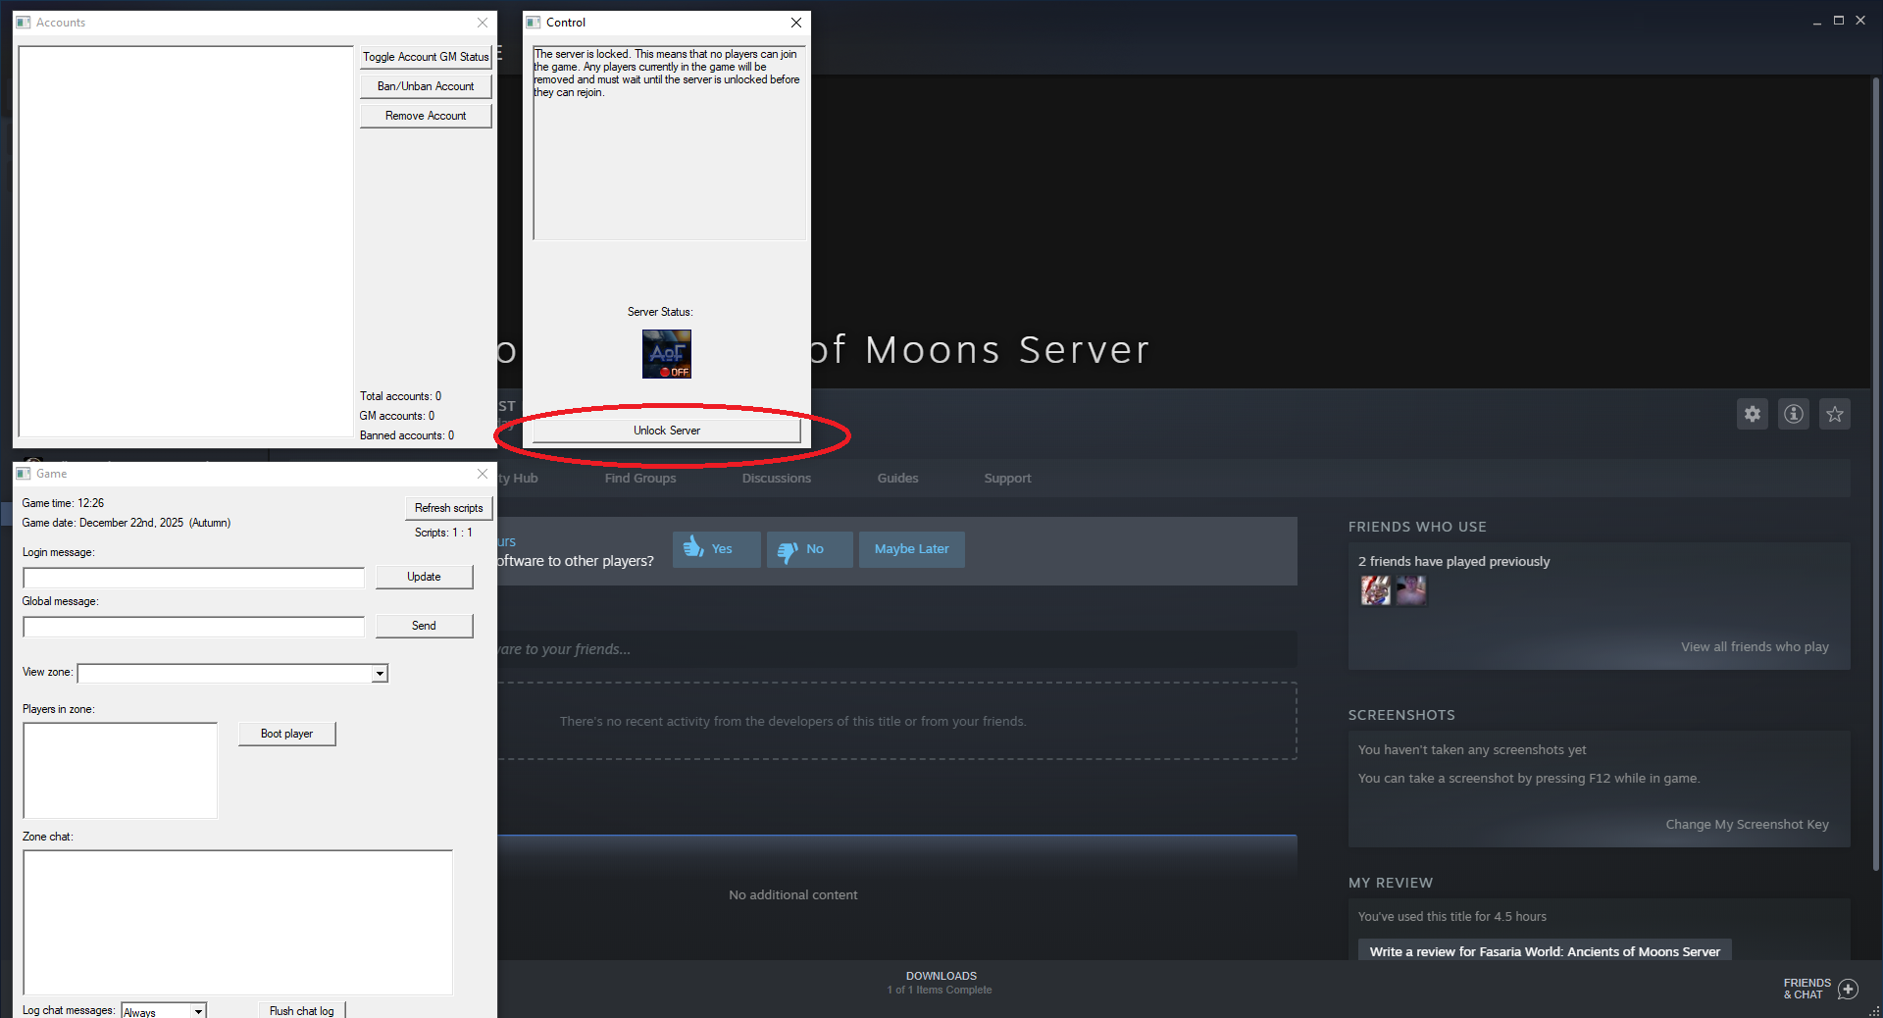Click Control window title icon
The height and width of the screenshot is (1018, 1883).
pyautogui.click(x=534, y=23)
